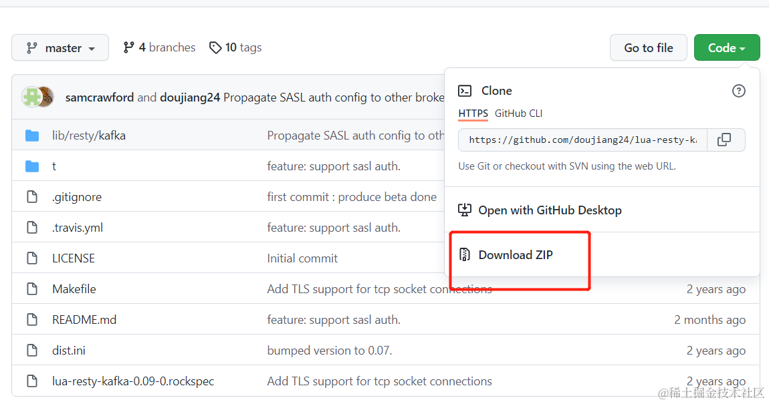The width and height of the screenshot is (769, 404).
Task: Switch to the GitHub CLI tab
Action: pos(518,113)
